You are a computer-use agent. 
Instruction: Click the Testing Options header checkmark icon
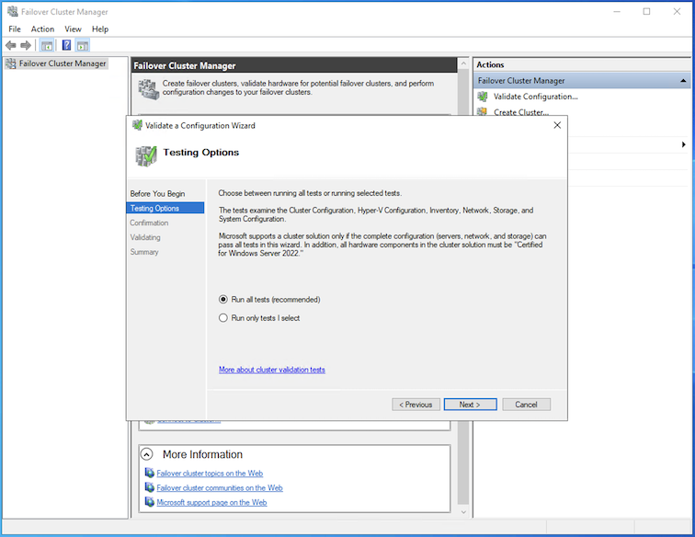146,155
